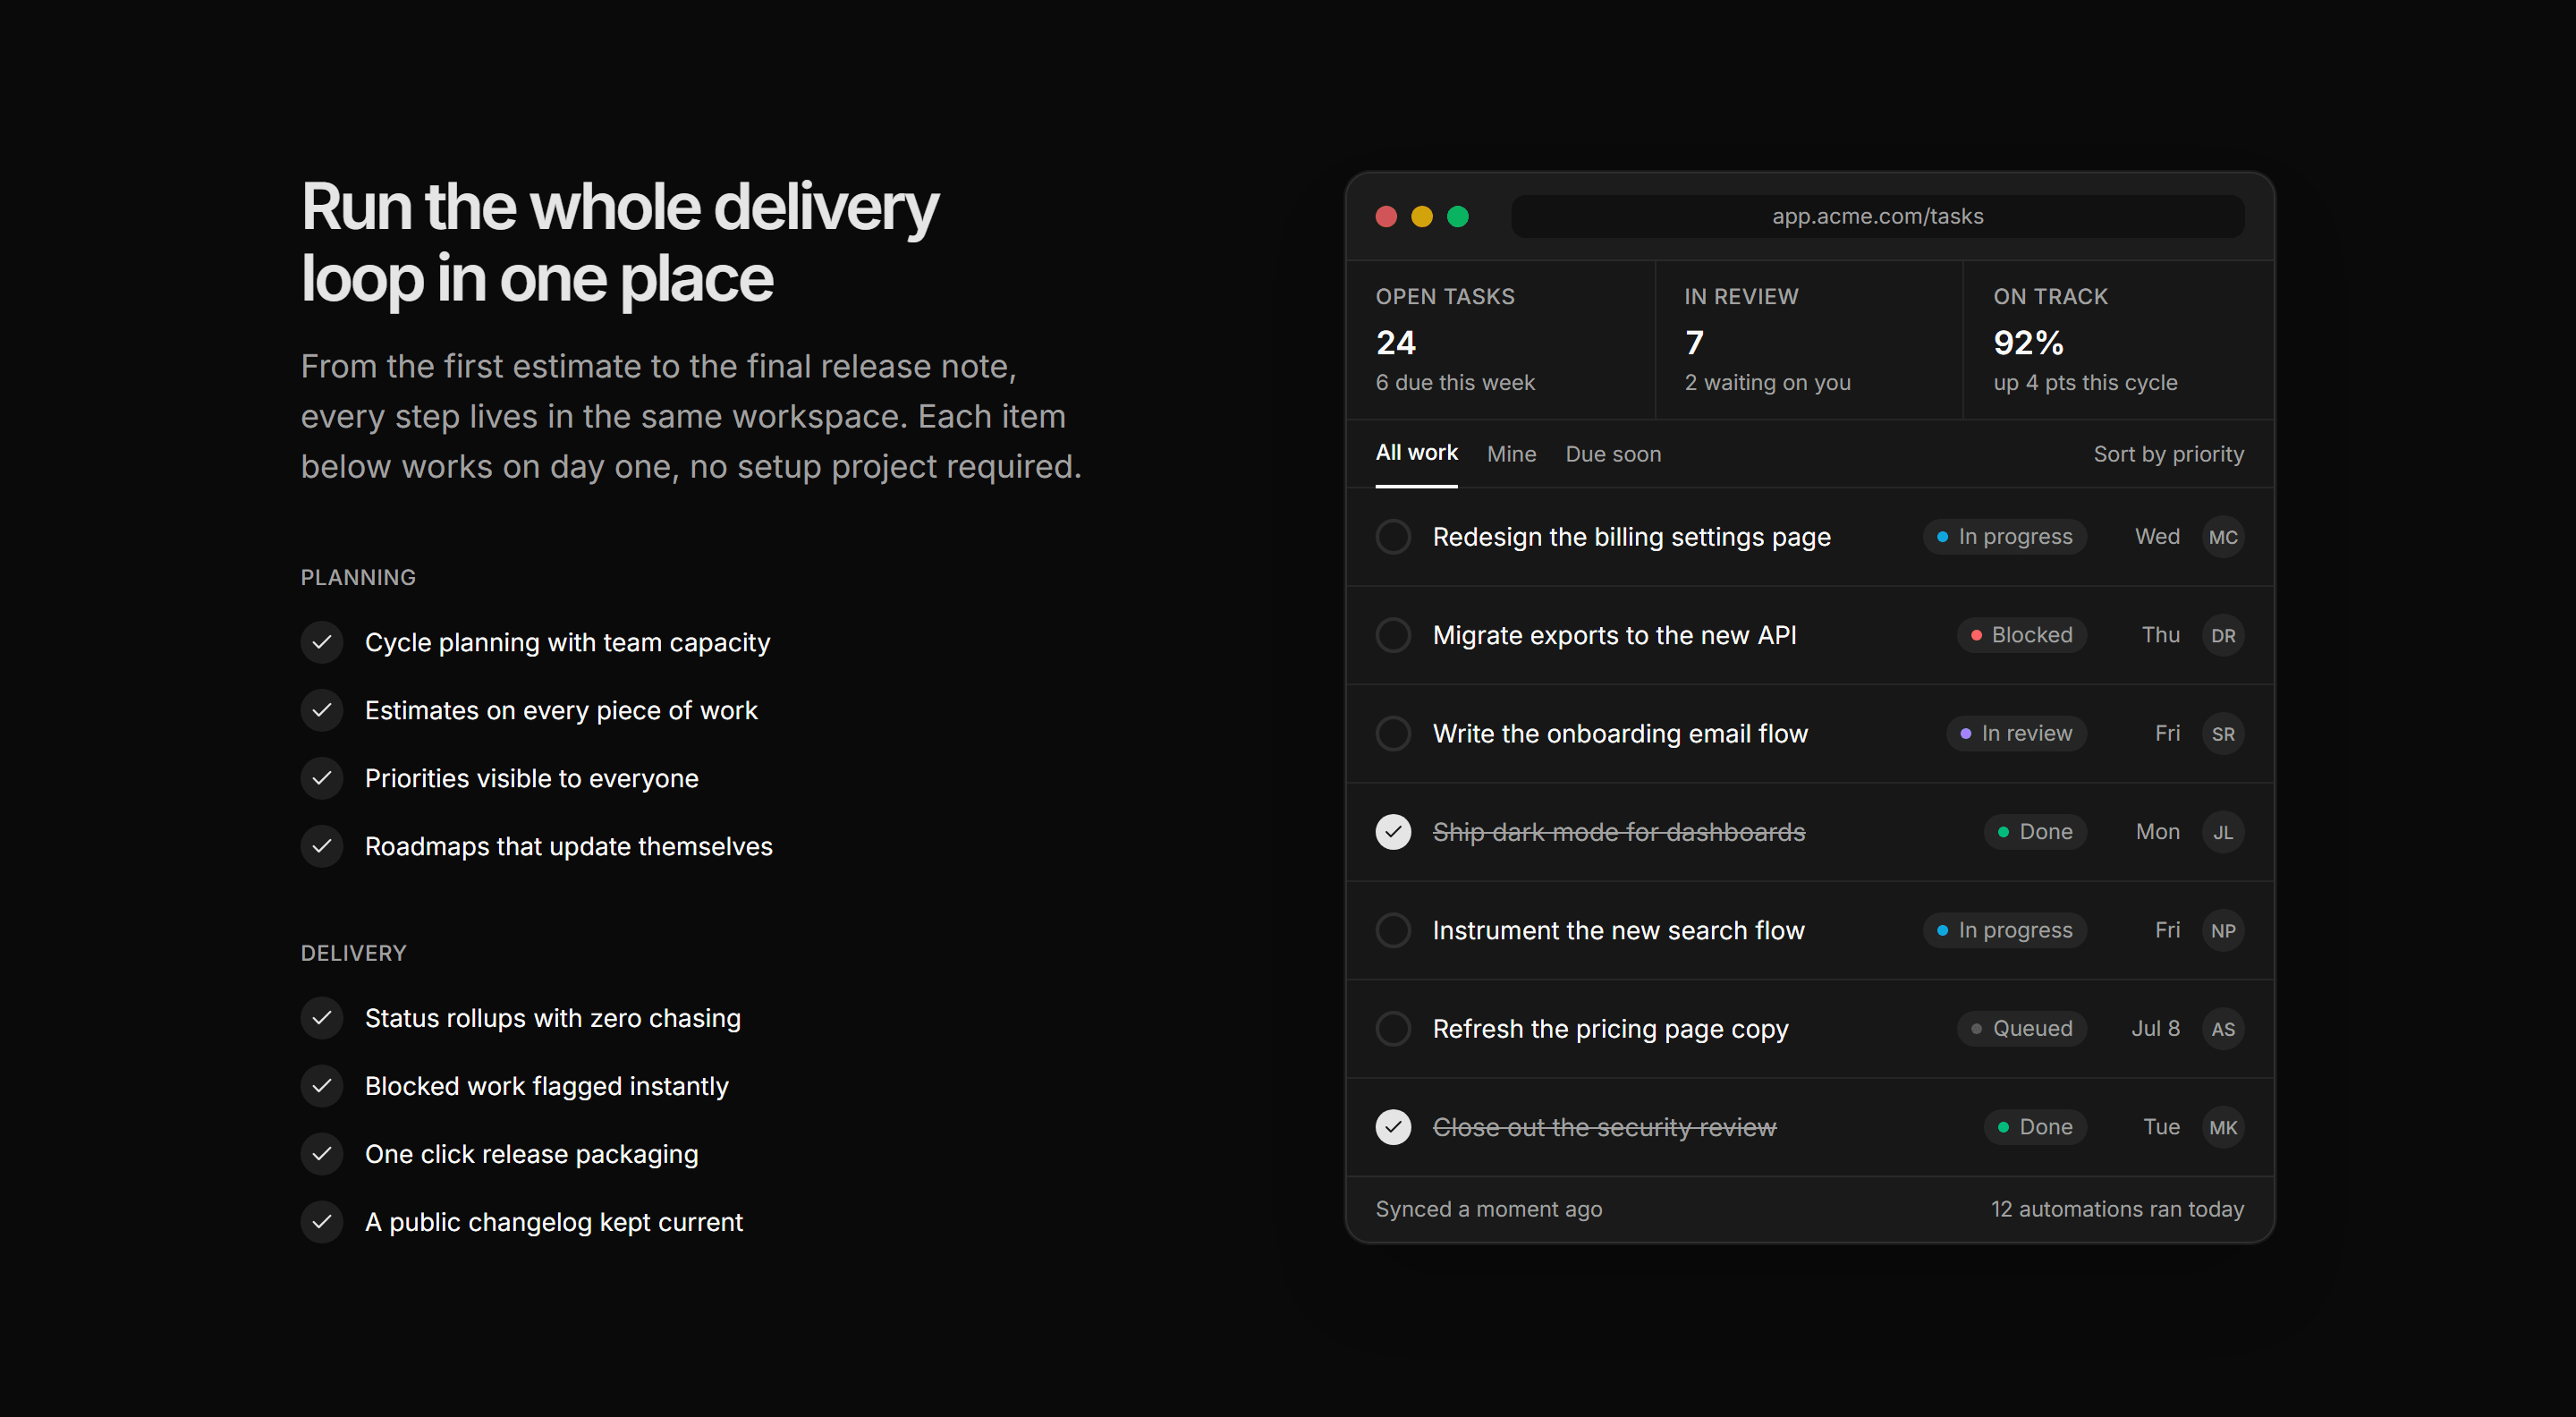Click the check icon beside Status rollups with zero chasing
Image resolution: width=2576 pixels, height=1417 pixels.
coord(322,1018)
